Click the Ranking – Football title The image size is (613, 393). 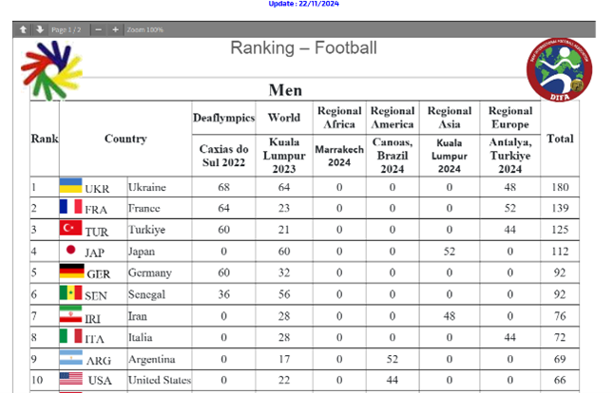tap(303, 47)
